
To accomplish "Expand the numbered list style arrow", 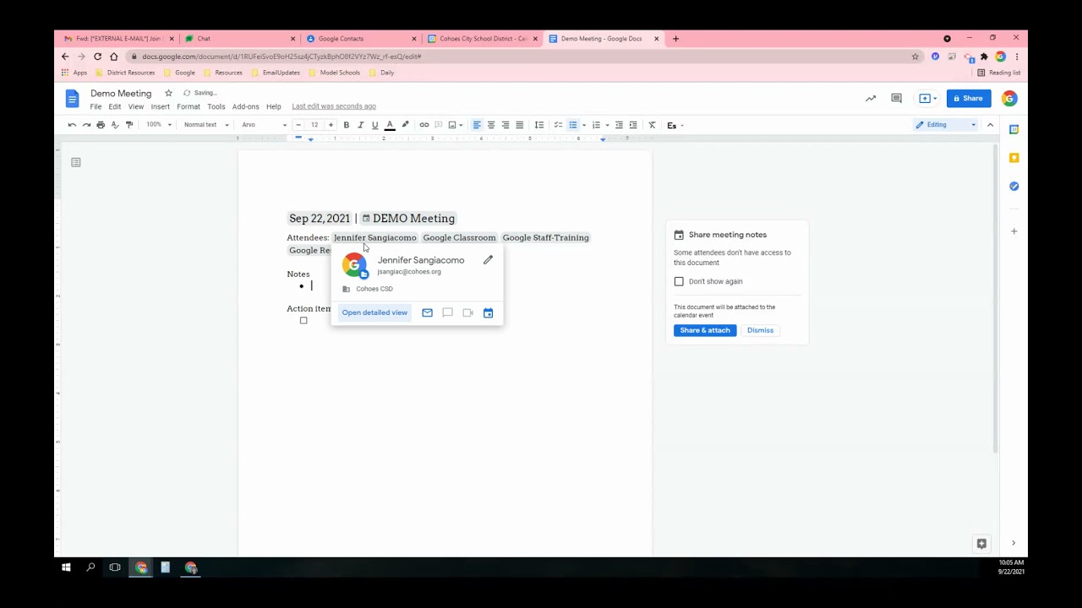I will (607, 125).
